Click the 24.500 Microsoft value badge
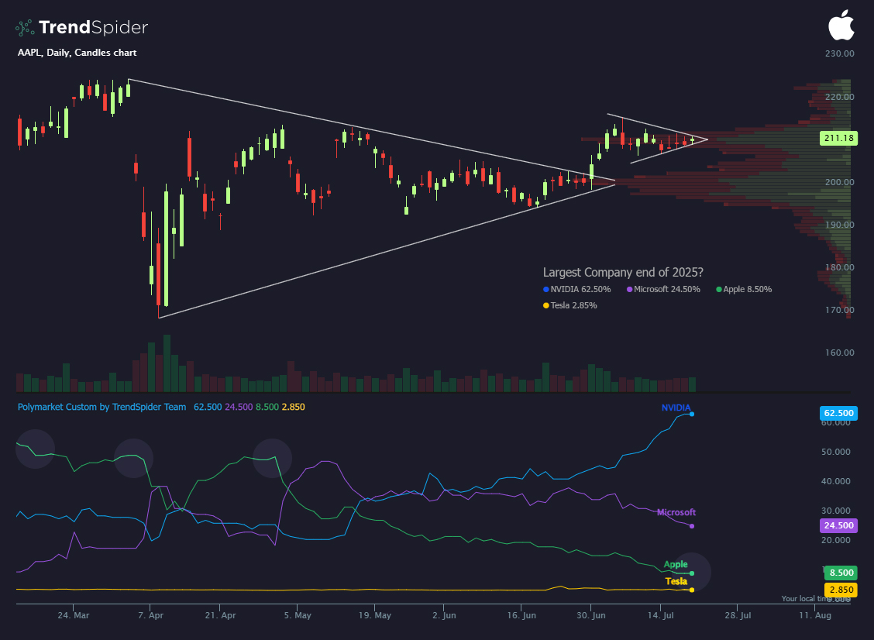The height and width of the screenshot is (640, 874). [x=838, y=525]
